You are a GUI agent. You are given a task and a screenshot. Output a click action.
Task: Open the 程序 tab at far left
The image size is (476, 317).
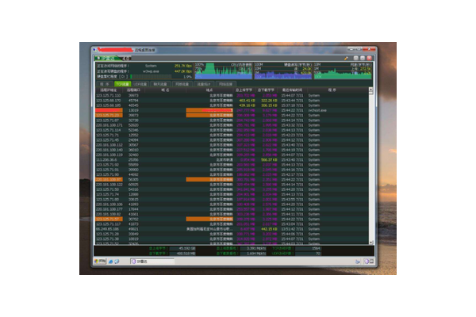pos(103,83)
